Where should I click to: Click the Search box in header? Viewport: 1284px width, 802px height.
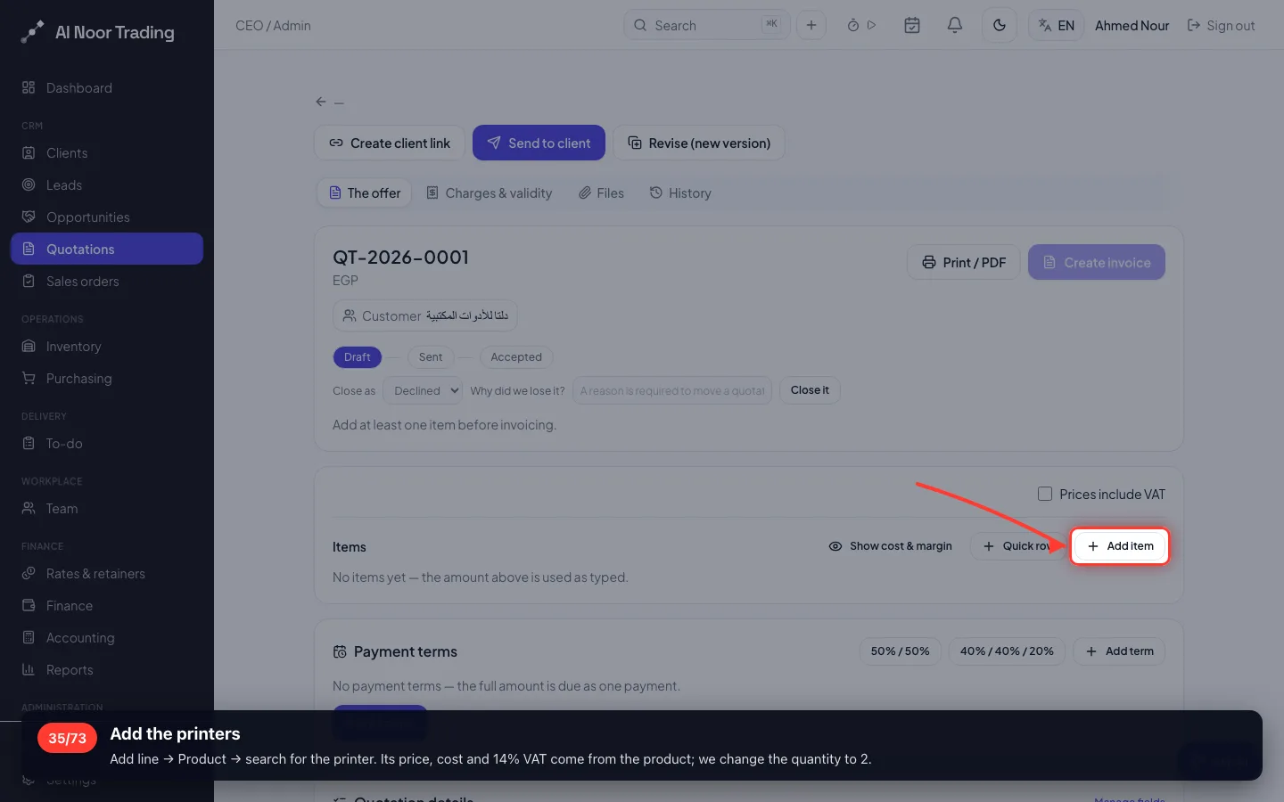pyautogui.click(x=706, y=25)
